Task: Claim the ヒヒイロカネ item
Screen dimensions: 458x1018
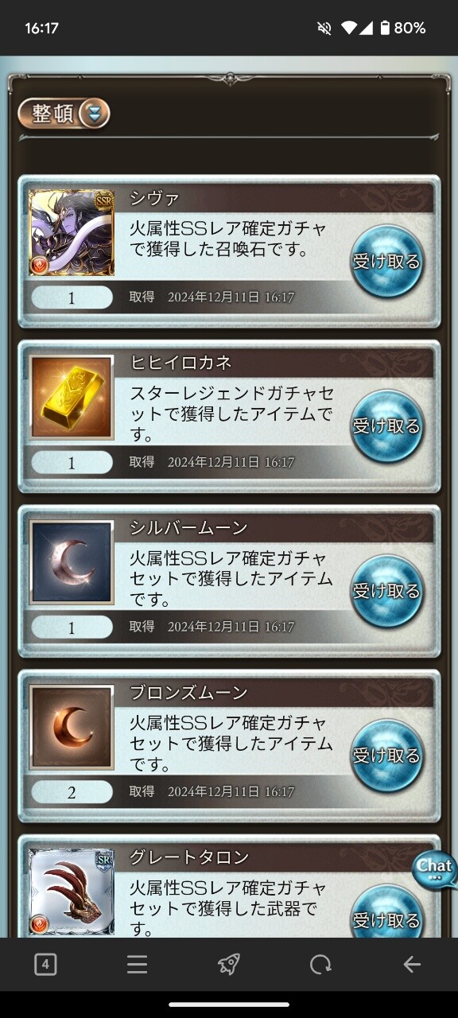Action: [x=386, y=426]
